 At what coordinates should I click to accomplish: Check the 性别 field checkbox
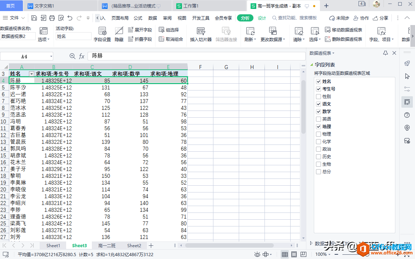[x=318, y=97]
